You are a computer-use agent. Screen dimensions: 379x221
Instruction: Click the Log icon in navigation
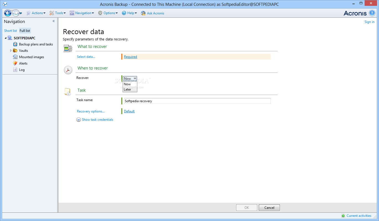click(x=15, y=70)
